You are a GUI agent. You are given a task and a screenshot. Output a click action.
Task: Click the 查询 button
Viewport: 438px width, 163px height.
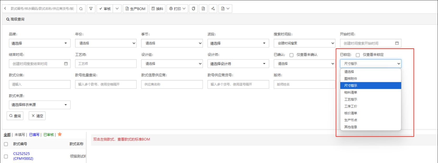click(15, 116)
